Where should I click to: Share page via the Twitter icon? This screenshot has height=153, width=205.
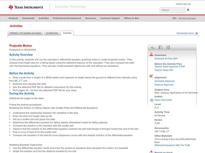(168, 47)
